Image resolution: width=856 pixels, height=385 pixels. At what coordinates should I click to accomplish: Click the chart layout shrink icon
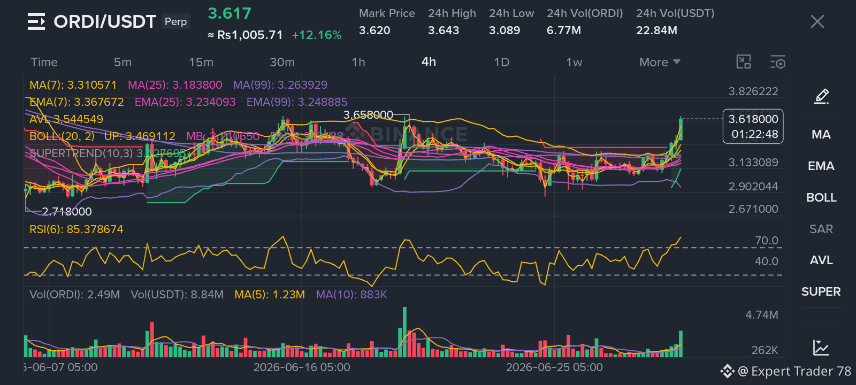tap(744, 62)
